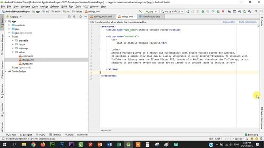The width and height of the screenshot is (264, 148).
Task: Open the Build tool window
Action: (x=69, y=134)
